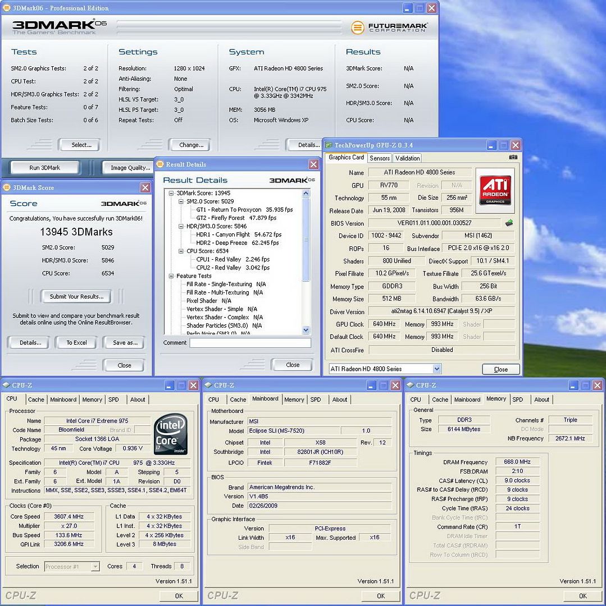Collapse the 3DMark Score tree node

coord(171,193)
